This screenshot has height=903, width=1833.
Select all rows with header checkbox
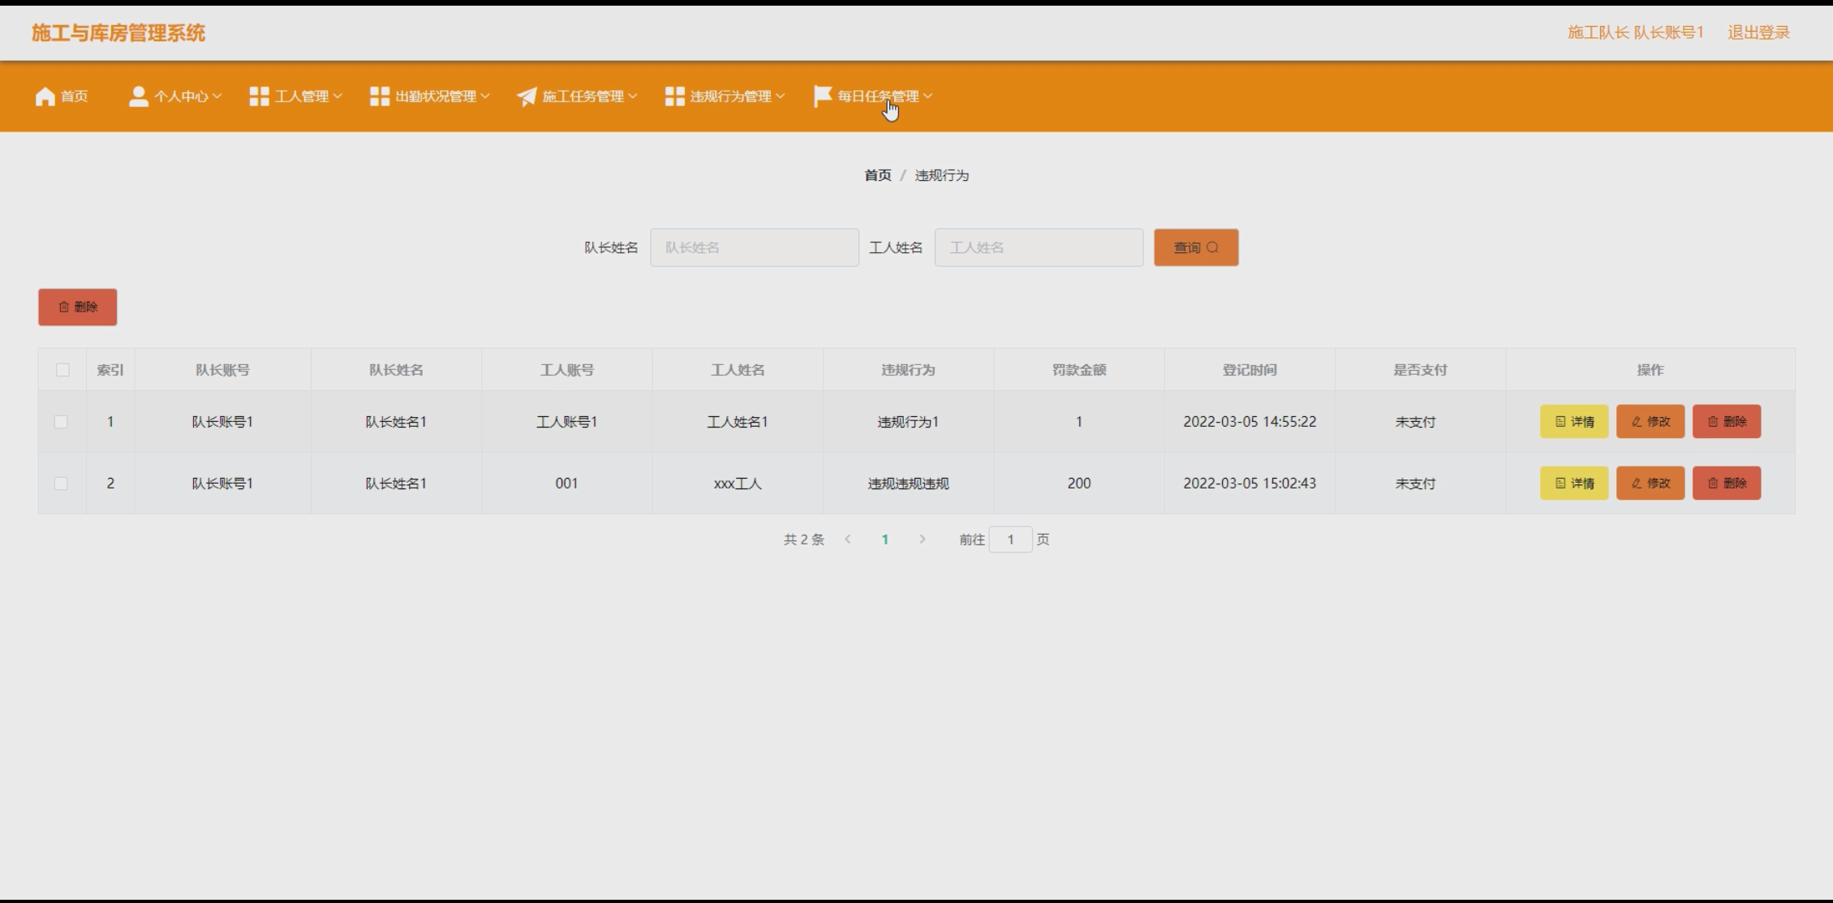pyautogui.click(x=62, y=370)
